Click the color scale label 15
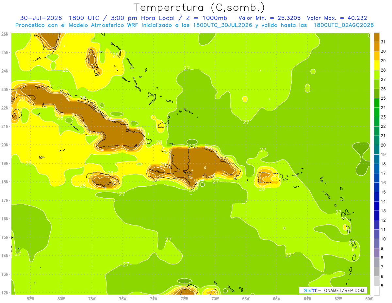Viewport: 392px width, 303px height. [384, 192]
